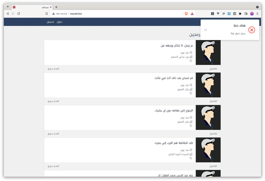The height and width of the screenshot is (181, 265).
Task: Click company name يزن عدلي السليم
Action: [x=180, y=57]
